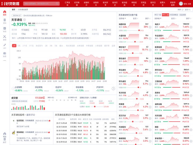Show next indices with right arrow

113,89
